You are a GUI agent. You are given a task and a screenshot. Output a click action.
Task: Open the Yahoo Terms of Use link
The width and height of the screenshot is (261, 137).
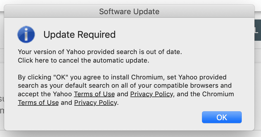[x=94, y=94]
